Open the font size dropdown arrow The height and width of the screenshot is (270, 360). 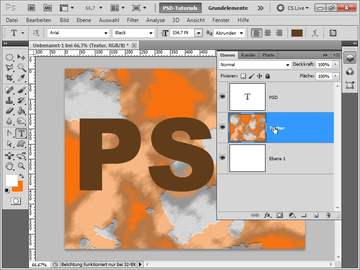click(198, 33)
